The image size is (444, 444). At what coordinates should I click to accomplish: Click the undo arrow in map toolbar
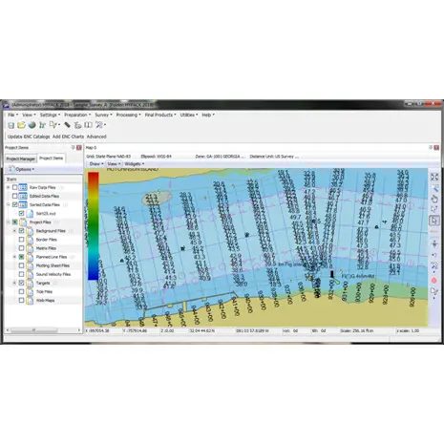pos(434,255)
